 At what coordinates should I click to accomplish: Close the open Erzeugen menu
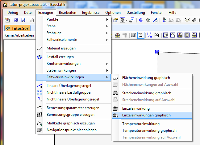46,13
